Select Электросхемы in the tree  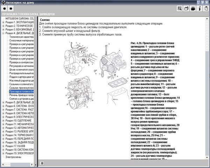(x=13, y=157)
